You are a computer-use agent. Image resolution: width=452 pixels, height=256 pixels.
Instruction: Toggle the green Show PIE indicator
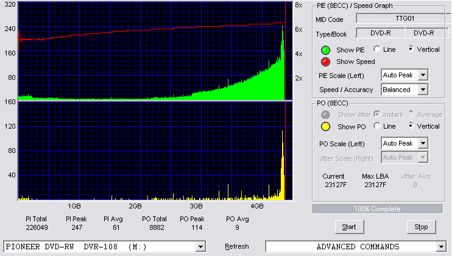coord(325,50)
